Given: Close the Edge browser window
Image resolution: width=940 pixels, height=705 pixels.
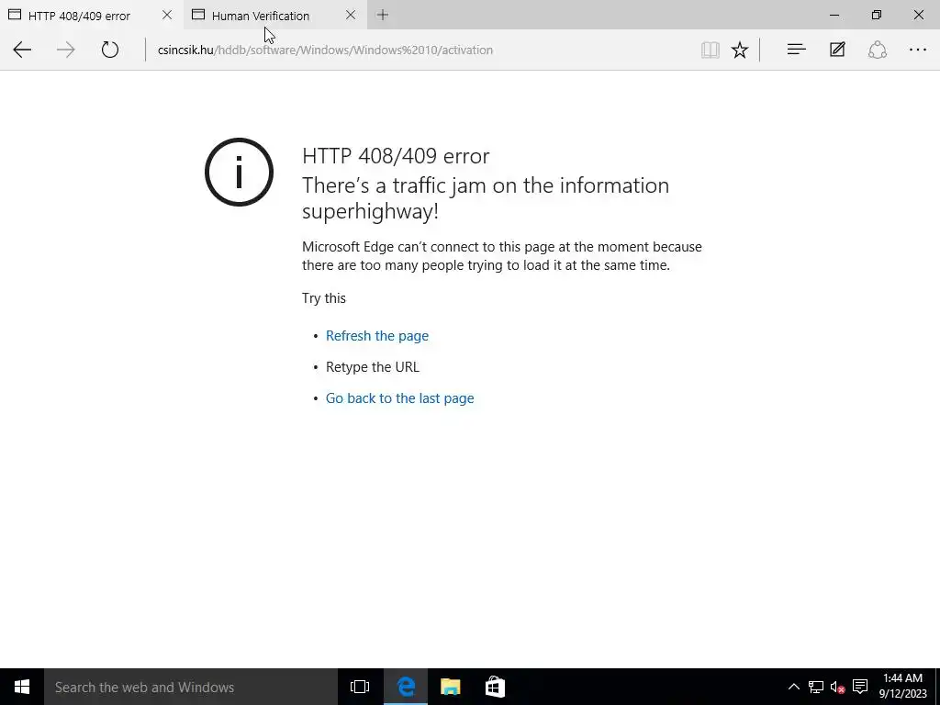Looking at the screenshot, I should pyautogui.click(x=918, y=15).
